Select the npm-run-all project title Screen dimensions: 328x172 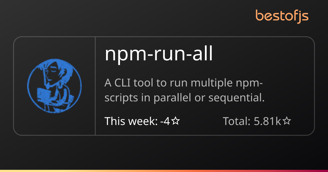pos(159,55)
